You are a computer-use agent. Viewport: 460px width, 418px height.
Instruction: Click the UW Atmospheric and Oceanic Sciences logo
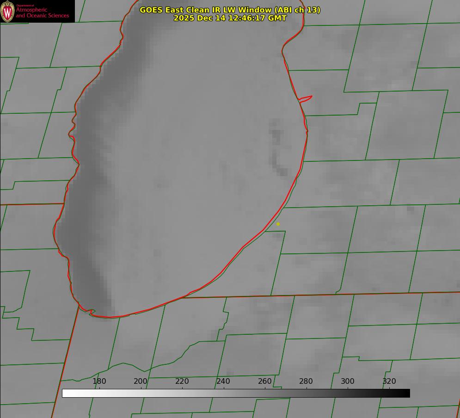tap(37, 11)
